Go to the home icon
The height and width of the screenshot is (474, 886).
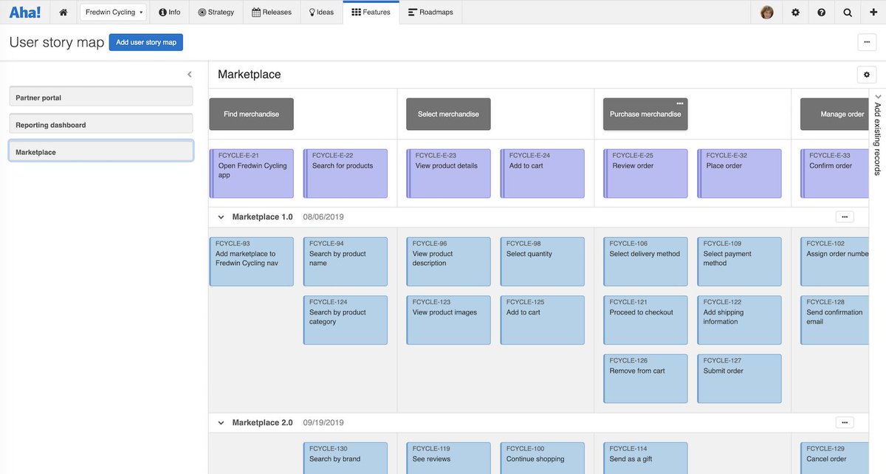tap(63, 12)
